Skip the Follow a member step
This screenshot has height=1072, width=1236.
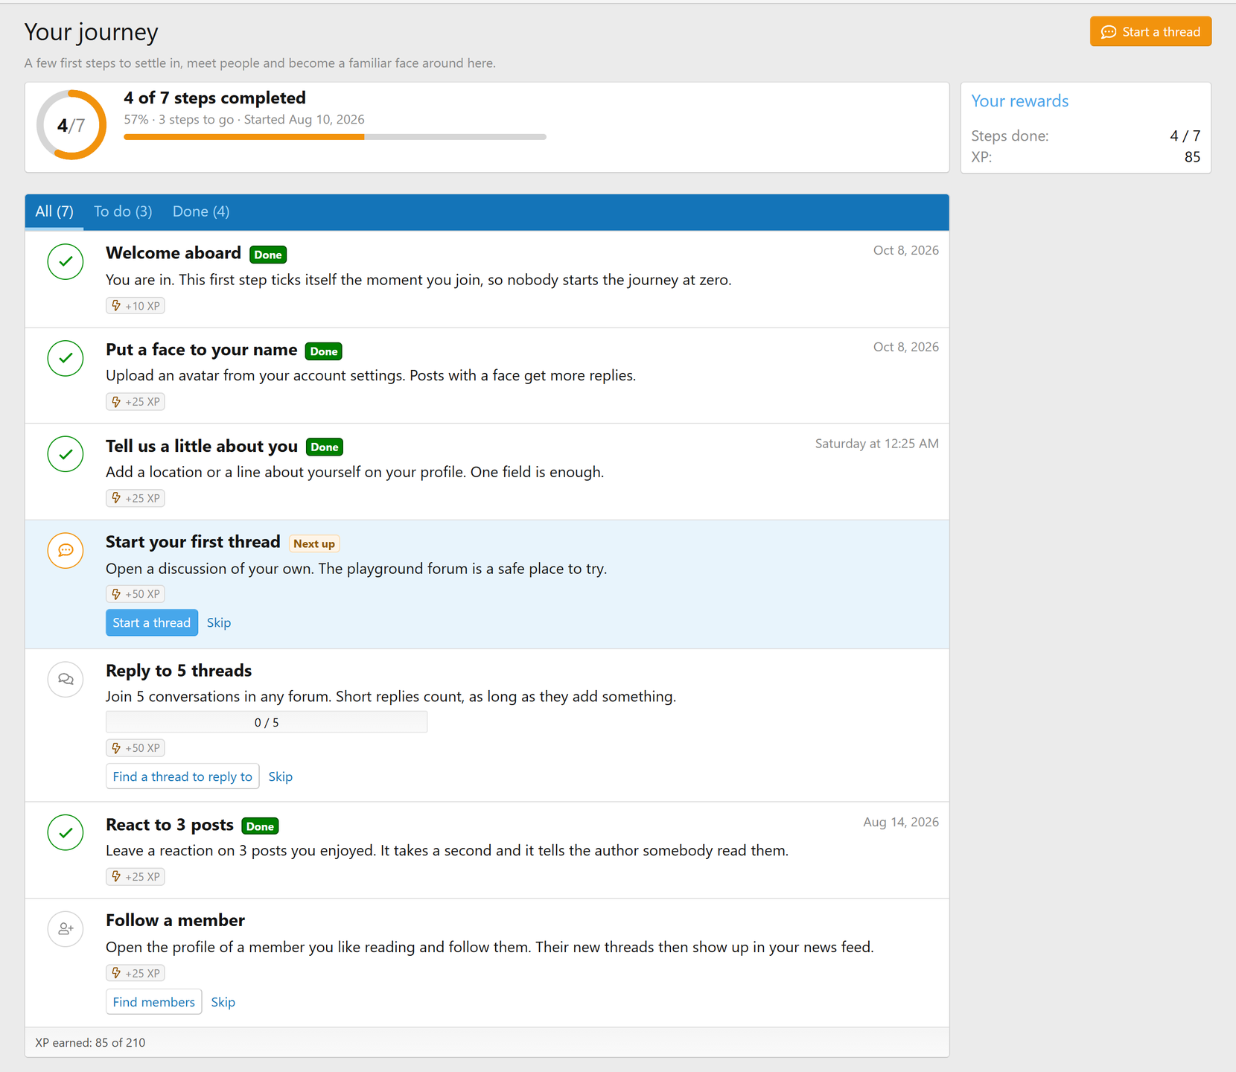point(223,1002)
